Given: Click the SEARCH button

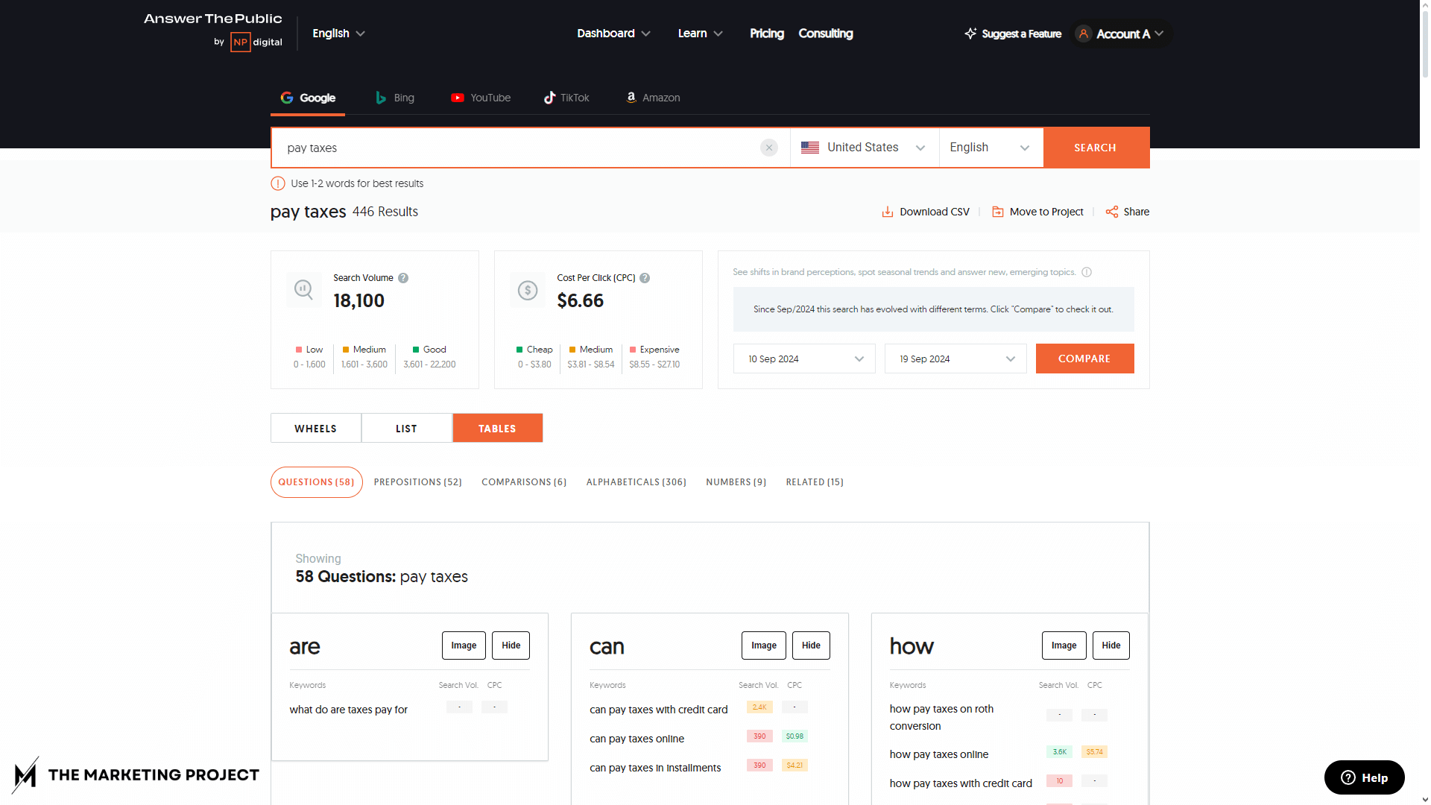Looking at the screenshot, I should pos(1094,146).
